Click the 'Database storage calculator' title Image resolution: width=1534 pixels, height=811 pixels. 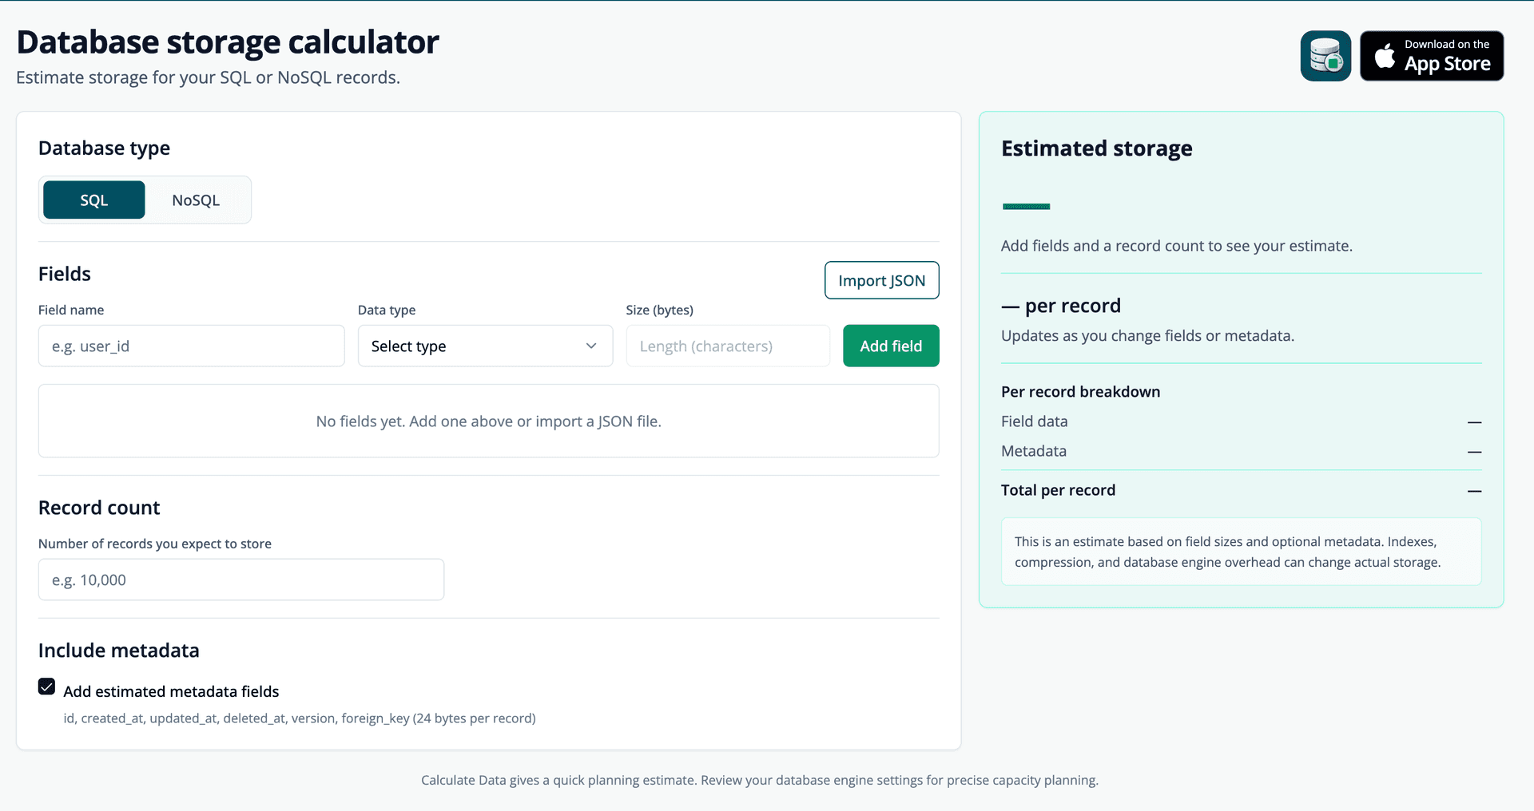[x=228, y=42]
